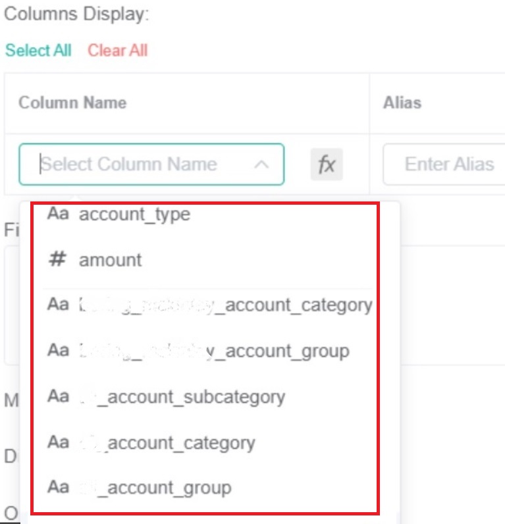
Task: Pick the amount column option
Action: click(x=110, y=260)
